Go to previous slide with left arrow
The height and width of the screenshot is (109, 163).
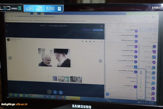(10, 58)
